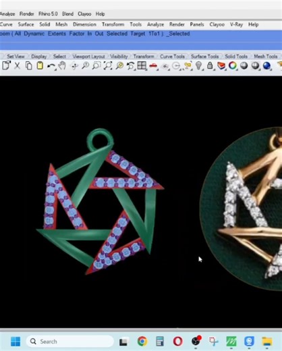
Task: Click the yellow Zoom Selected icon
Action: tap(119, 65)
